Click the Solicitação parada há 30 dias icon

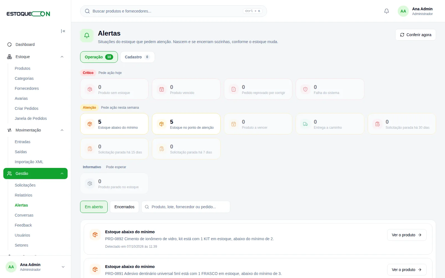click(377, 124)
